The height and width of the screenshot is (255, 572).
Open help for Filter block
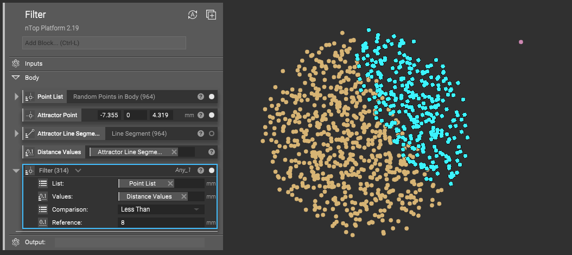pos(200,170)
